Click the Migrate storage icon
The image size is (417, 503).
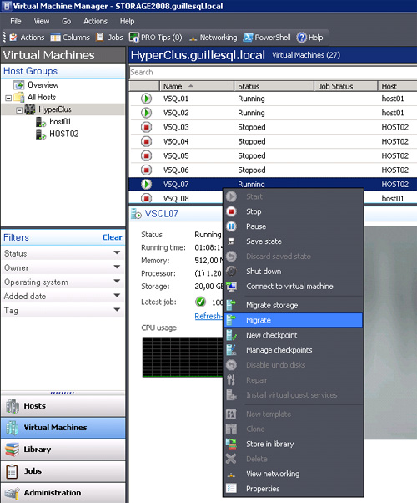tap(231, 305)
